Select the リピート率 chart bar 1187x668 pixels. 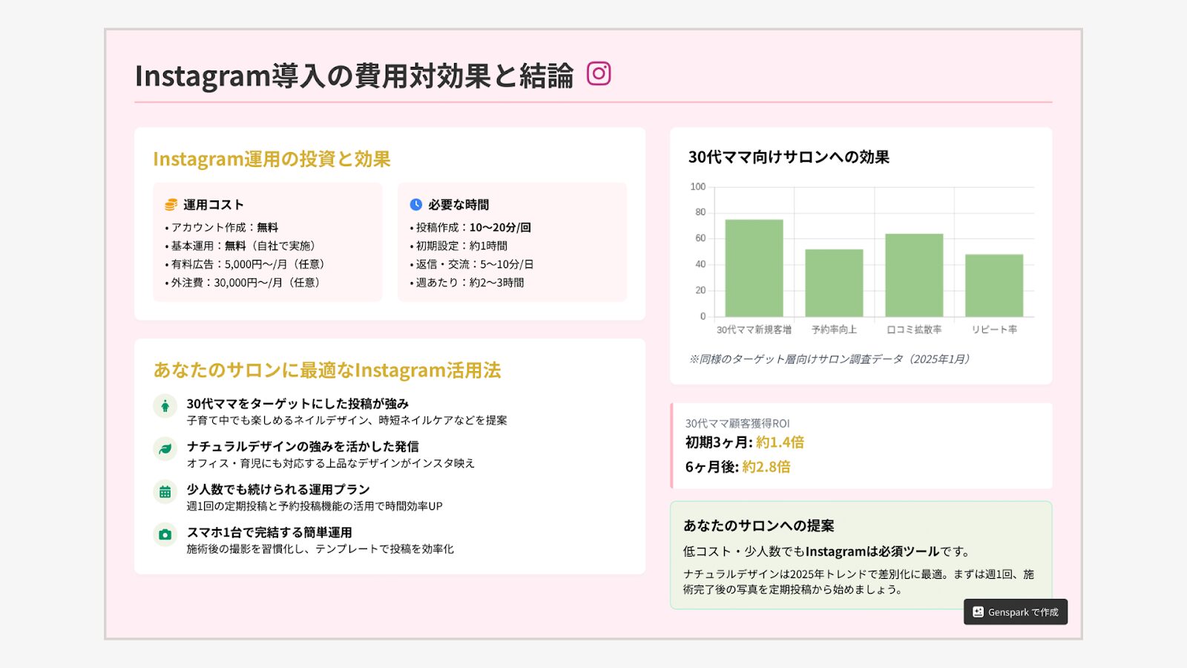[994, 286]
